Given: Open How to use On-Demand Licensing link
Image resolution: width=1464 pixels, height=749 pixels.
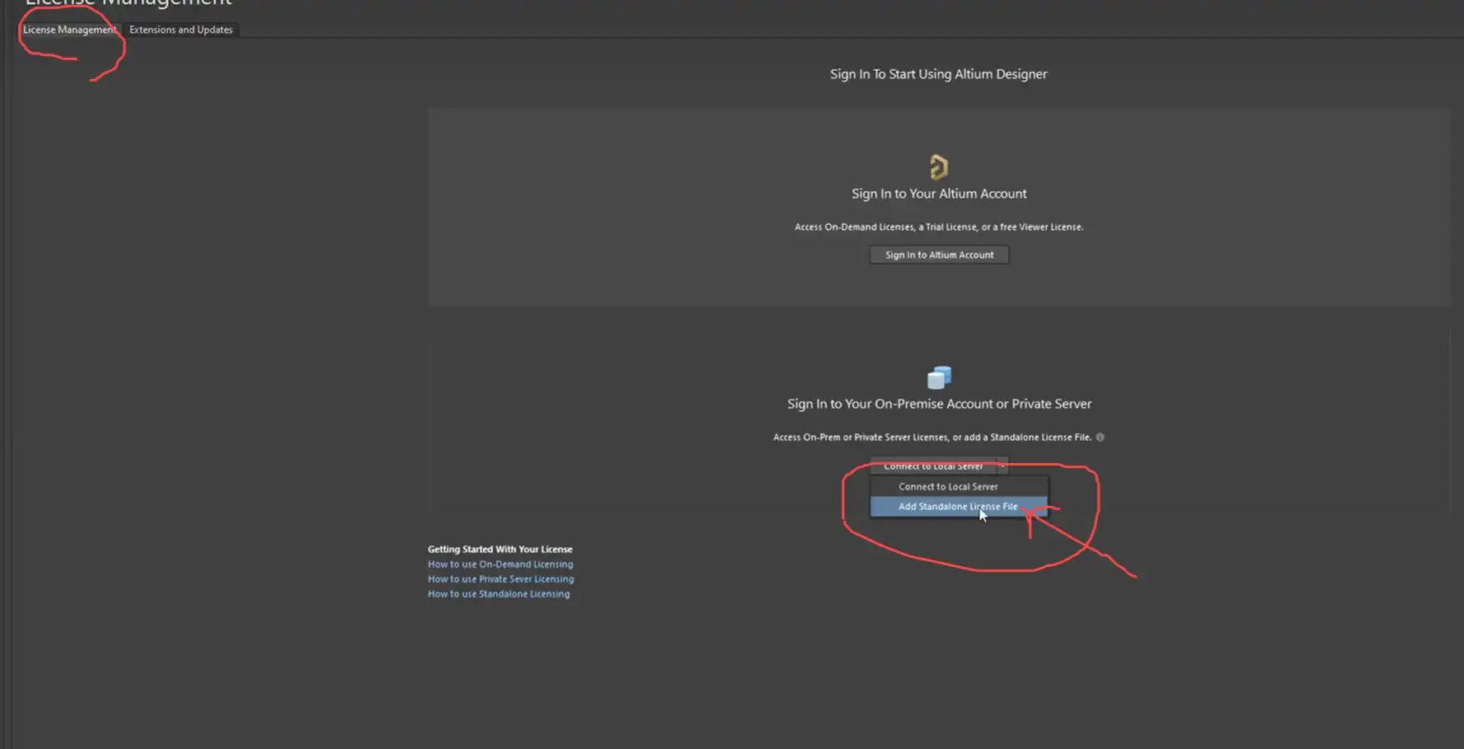Looking at the screenshot, I should 500,564.
